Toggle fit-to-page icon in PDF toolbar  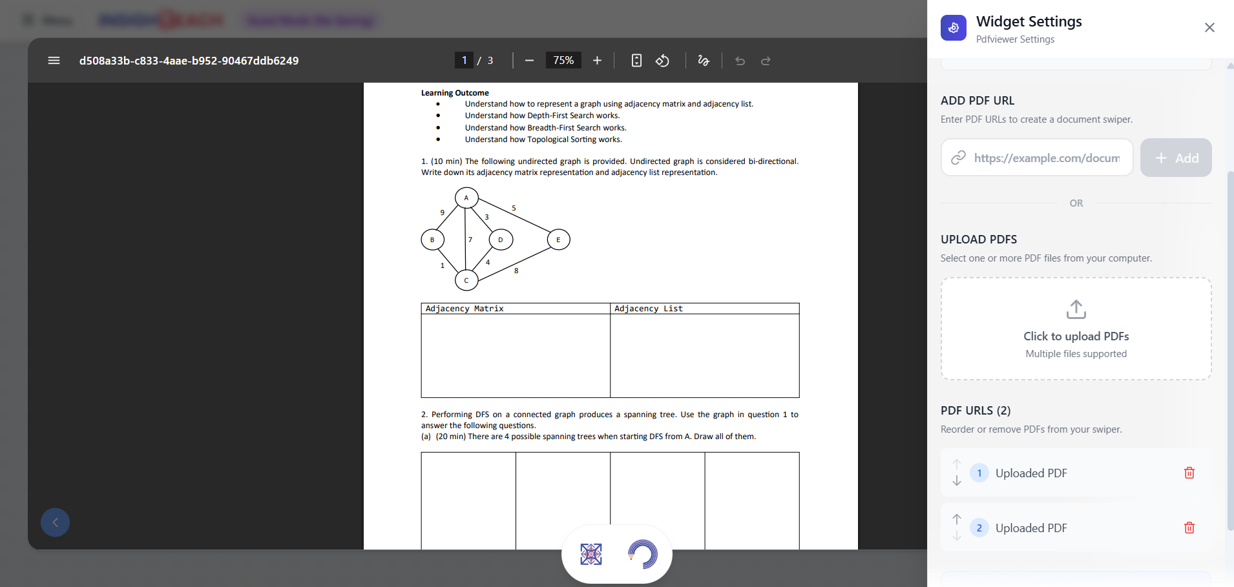tap(636, 61)
